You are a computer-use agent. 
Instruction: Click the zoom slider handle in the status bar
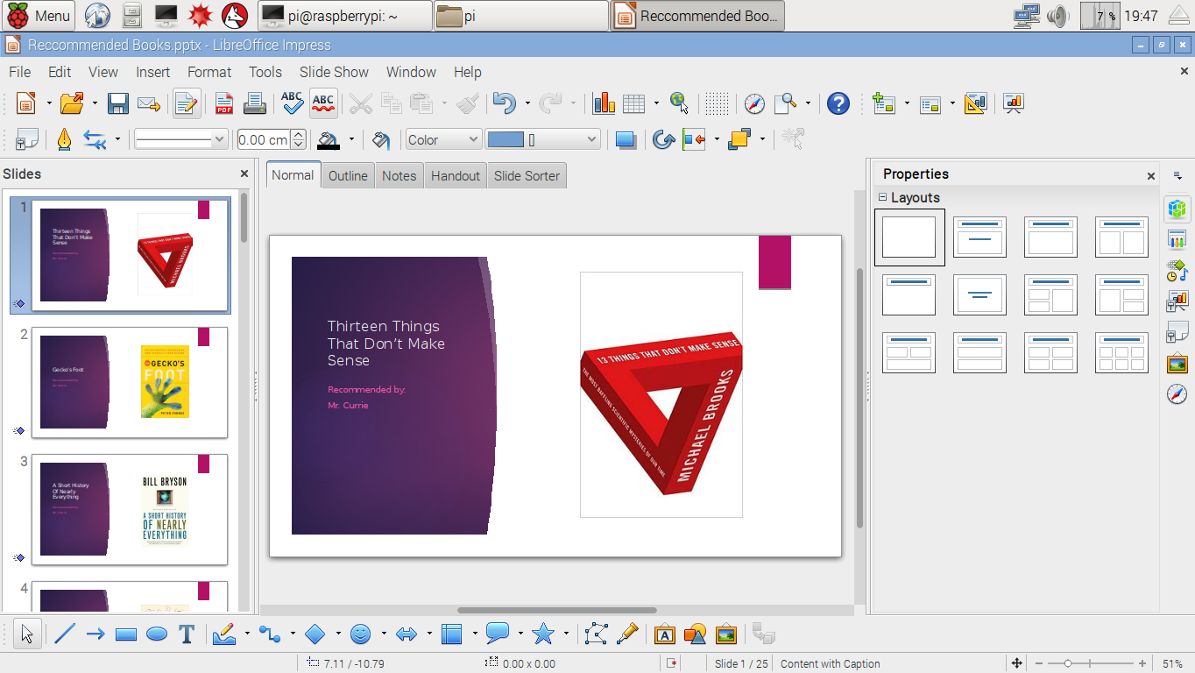(1067, 663)
